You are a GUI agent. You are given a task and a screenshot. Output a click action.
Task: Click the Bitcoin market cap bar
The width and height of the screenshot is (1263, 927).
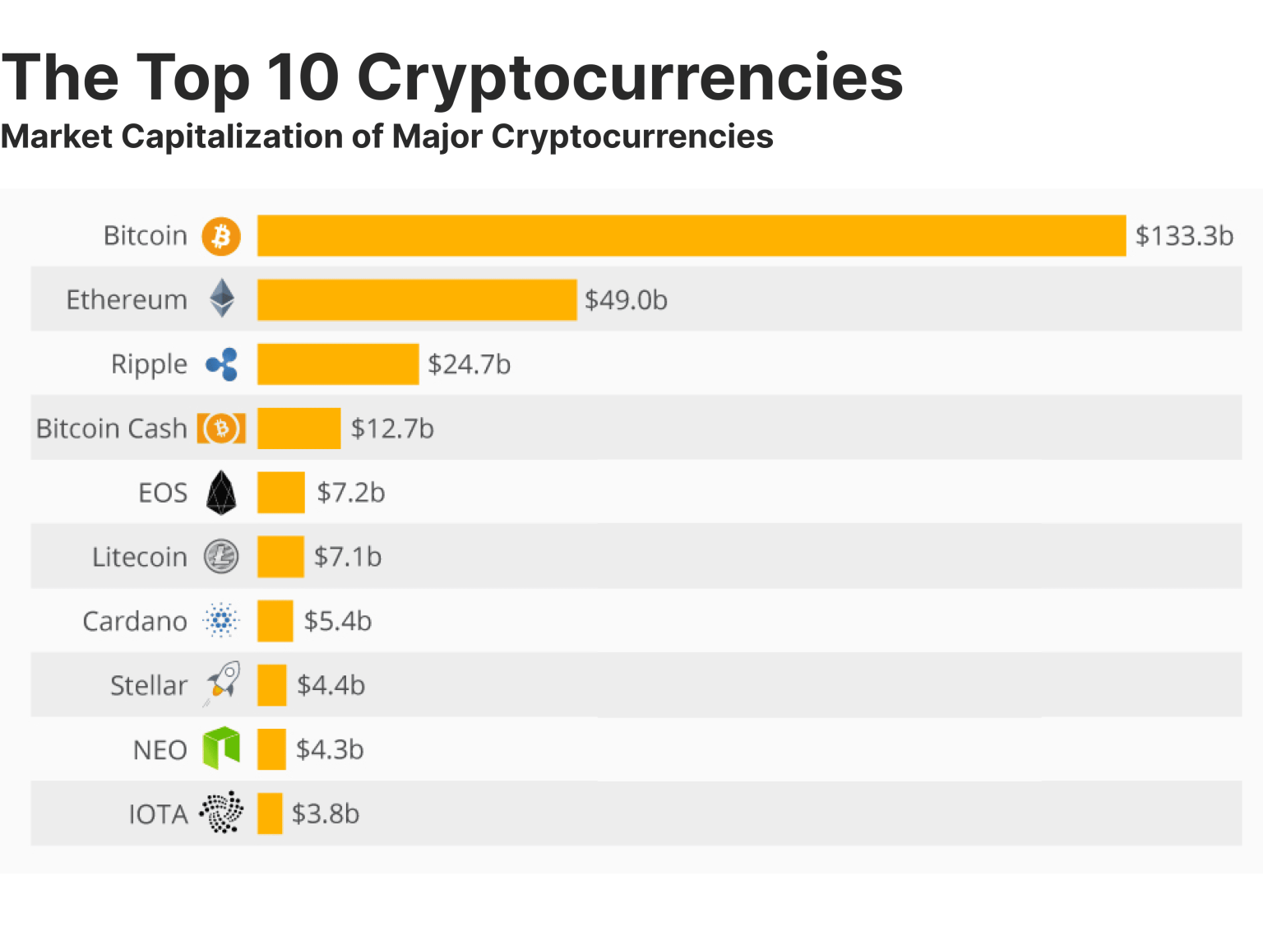point(692,236)
